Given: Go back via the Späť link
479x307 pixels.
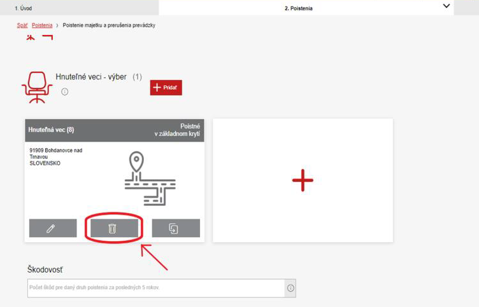Looking at the screenshot, I should click(x=22, y=25).
